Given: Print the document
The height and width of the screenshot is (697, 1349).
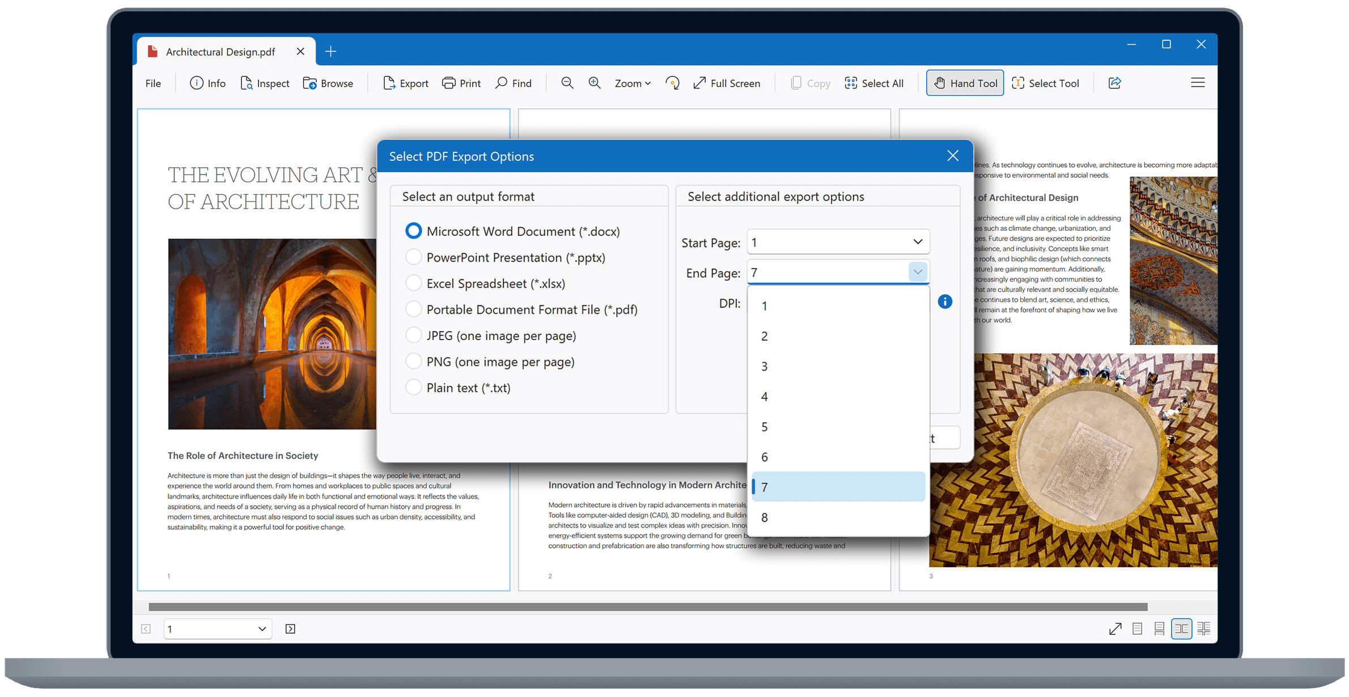Looking at the screenshot, I should tap(461, 83).
